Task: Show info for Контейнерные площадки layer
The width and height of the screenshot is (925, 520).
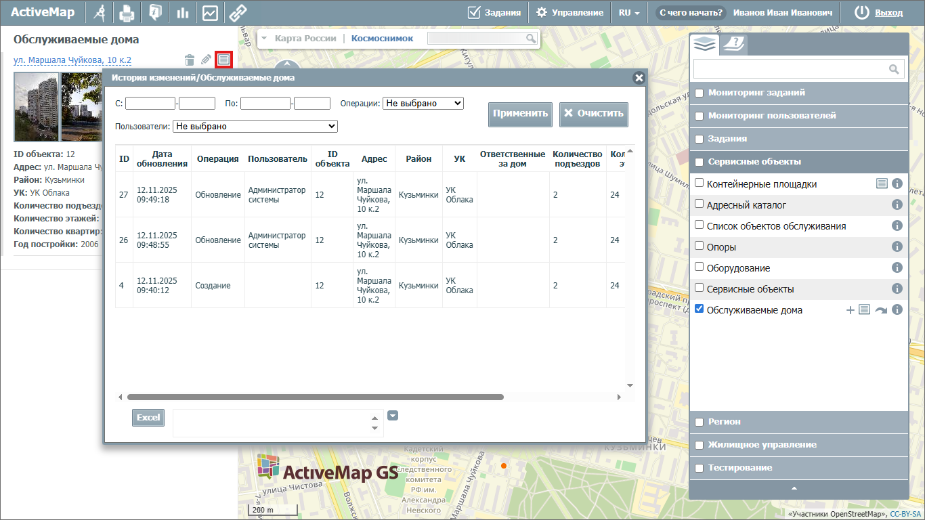Action: coord(897,184)
